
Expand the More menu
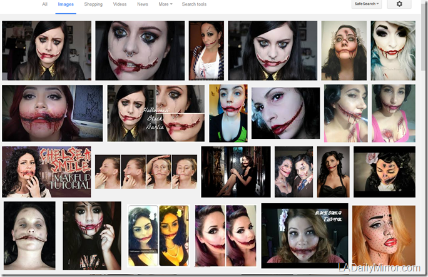tap(165, 4)
